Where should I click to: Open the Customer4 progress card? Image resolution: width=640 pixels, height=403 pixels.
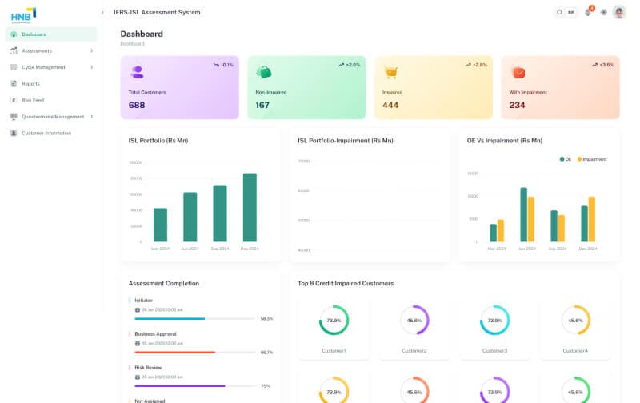tap(575, 329)
